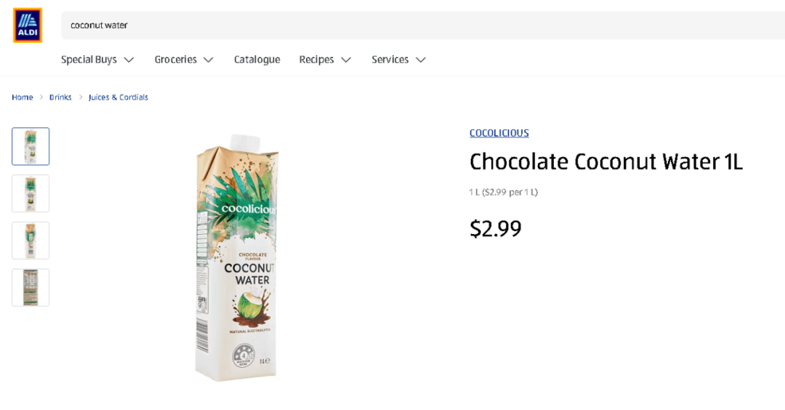Visit the COCOLICIOUS brand link

(x=499, y=133)
